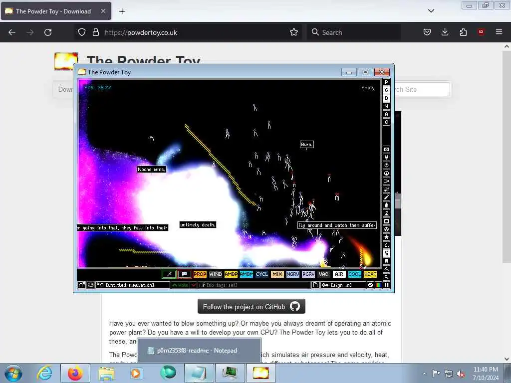This screenshot has width=511, height=383.
Task: Open the Powered Materials power icon section
Action: coord(387,166)
